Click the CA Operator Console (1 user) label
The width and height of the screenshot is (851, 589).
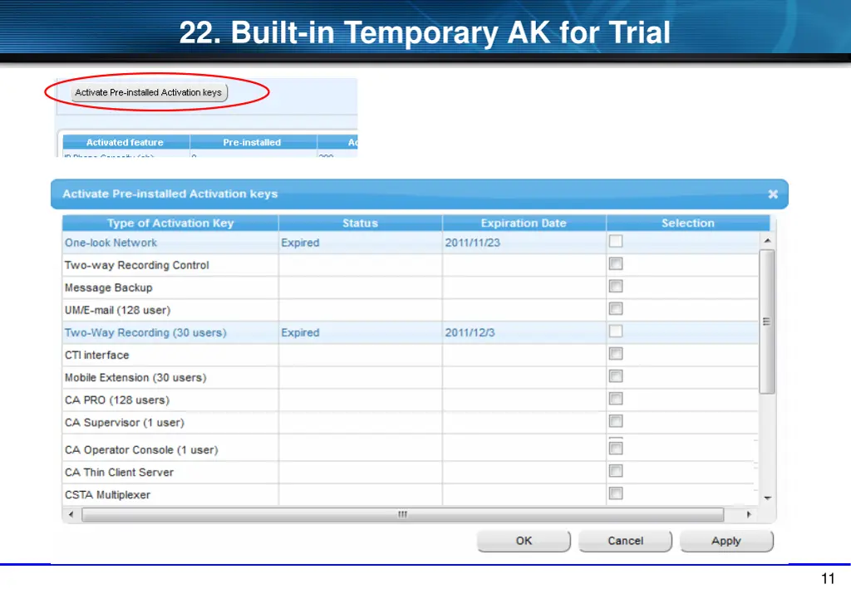click(x=141, y=450)
